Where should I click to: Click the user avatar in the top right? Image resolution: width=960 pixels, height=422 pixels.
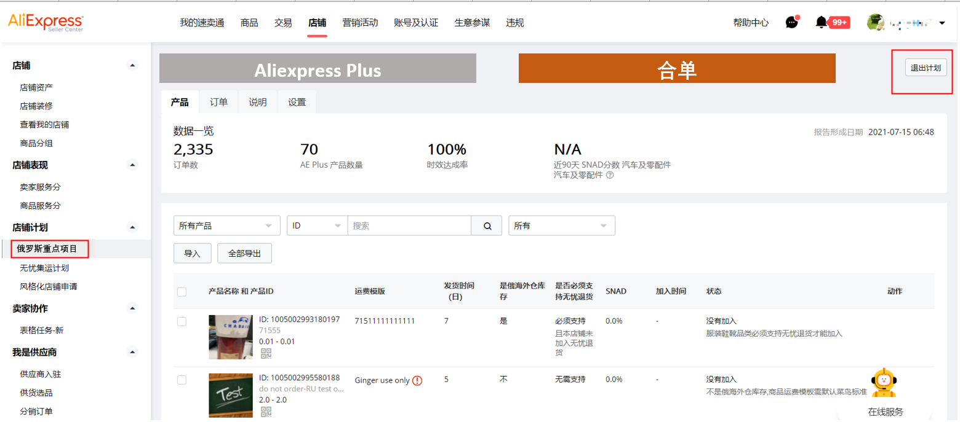tap(876, 22)
